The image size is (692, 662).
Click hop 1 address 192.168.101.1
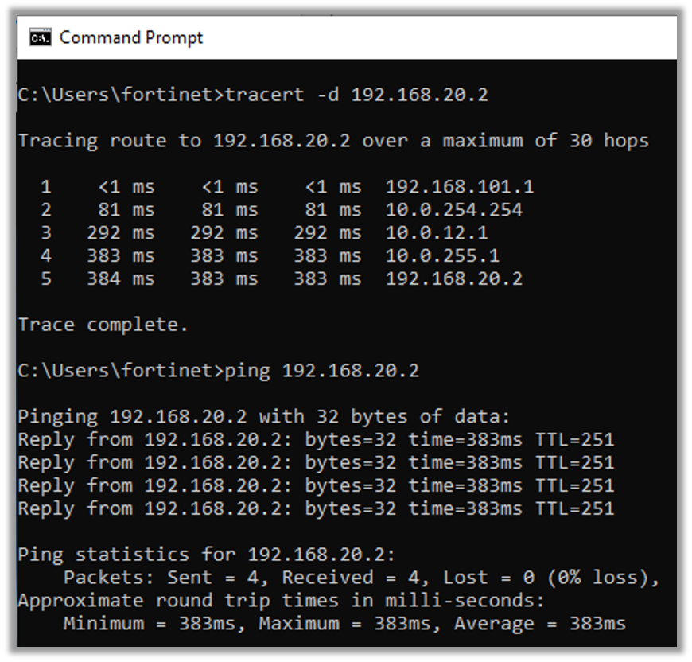point(460,187)
